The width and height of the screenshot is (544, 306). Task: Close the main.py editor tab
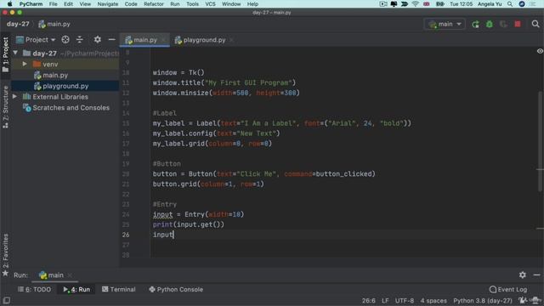click(163, 40)
